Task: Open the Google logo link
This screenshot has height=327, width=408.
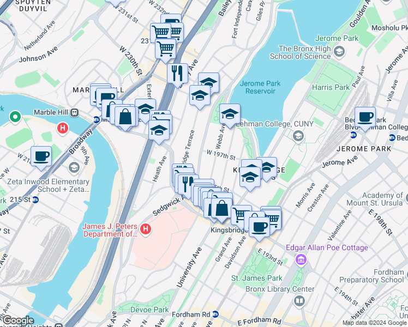Action: click(18, 321)
